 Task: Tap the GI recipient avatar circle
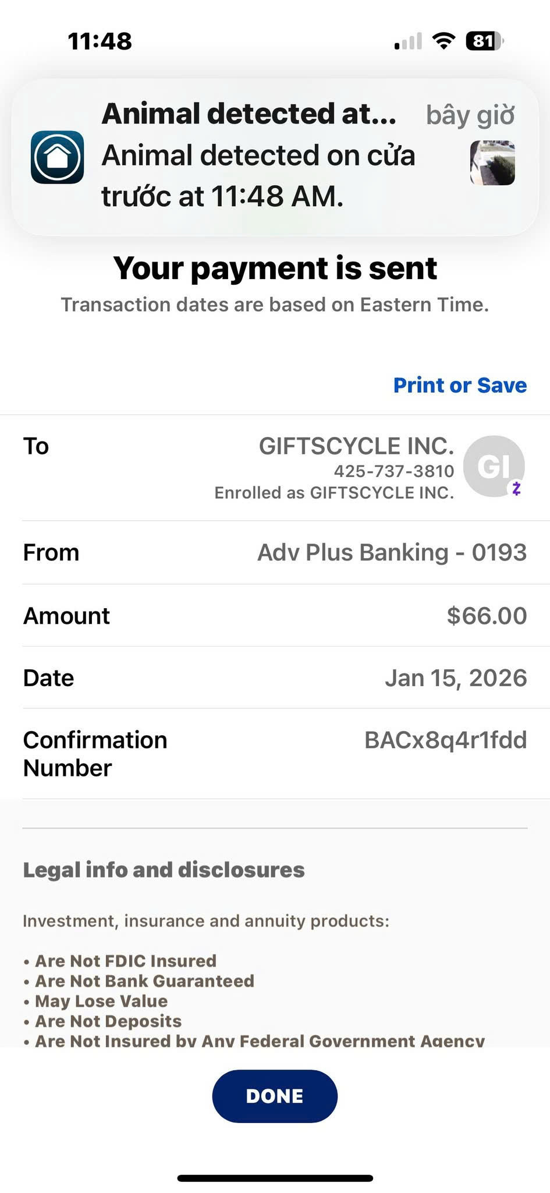[x=493, y=465]
